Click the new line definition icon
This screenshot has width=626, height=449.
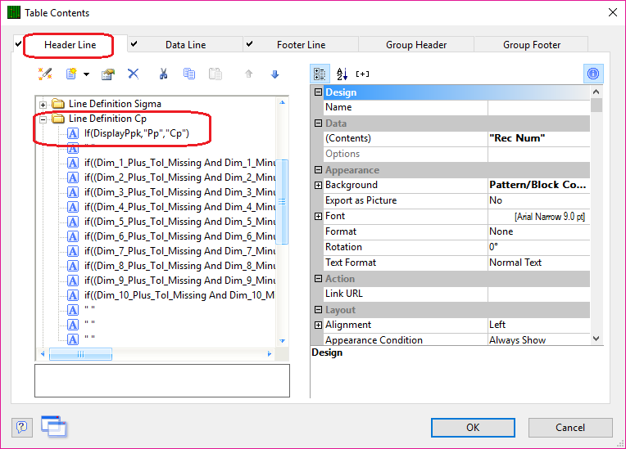click(71, 74)
